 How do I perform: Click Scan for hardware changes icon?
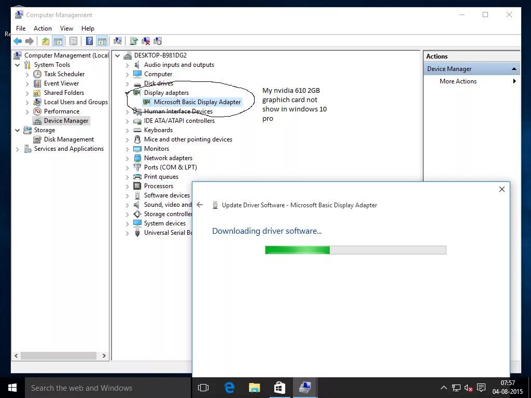point(118,41)
